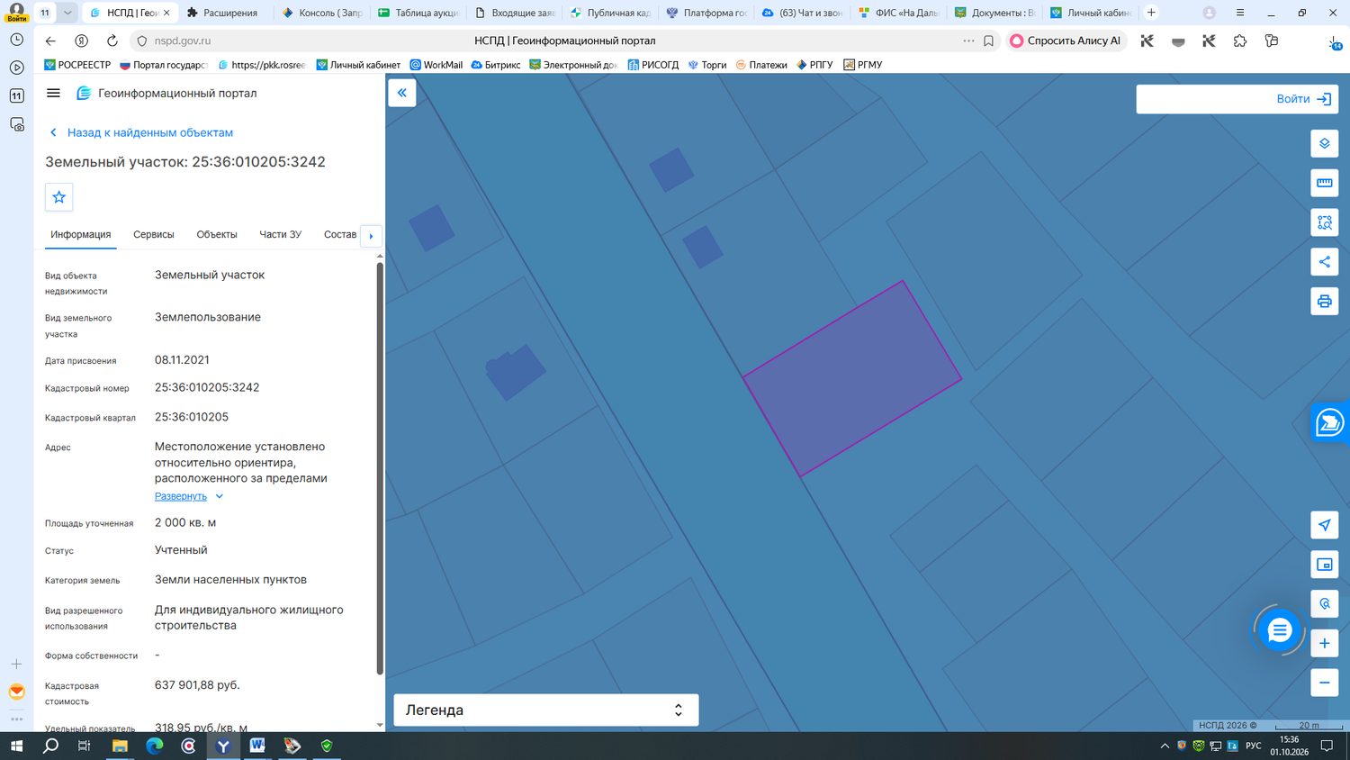
Task: Click the highlighted purple parcel on map
Action: [x=852, y=378]
